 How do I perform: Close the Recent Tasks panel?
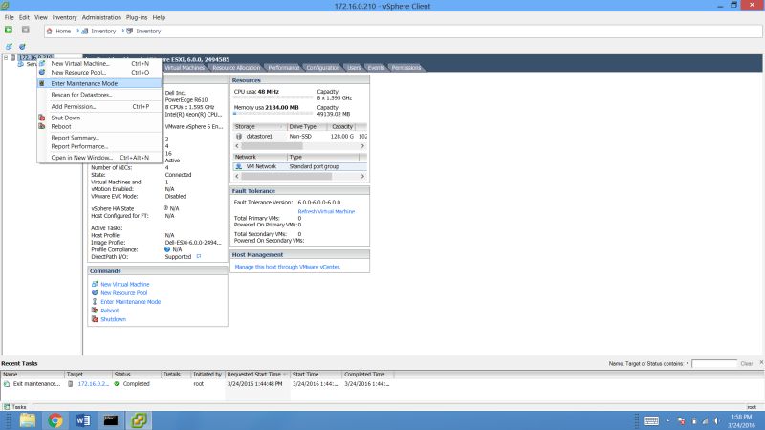point(761,363)
